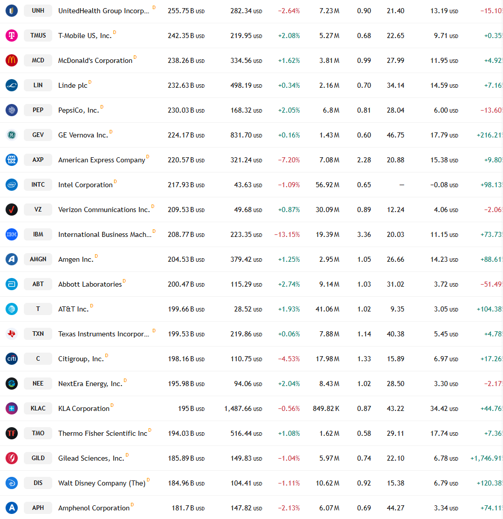The height and width of the screenshot is (519, 503).
Task: Open the Linde plc company link
Action: point(73,85)
